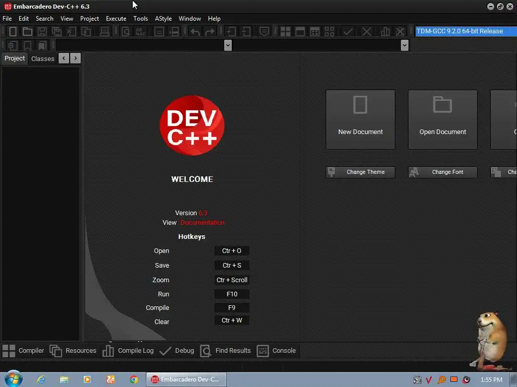Open the View menu
This screenshot has height=387, width=517.
click(67, 19)
